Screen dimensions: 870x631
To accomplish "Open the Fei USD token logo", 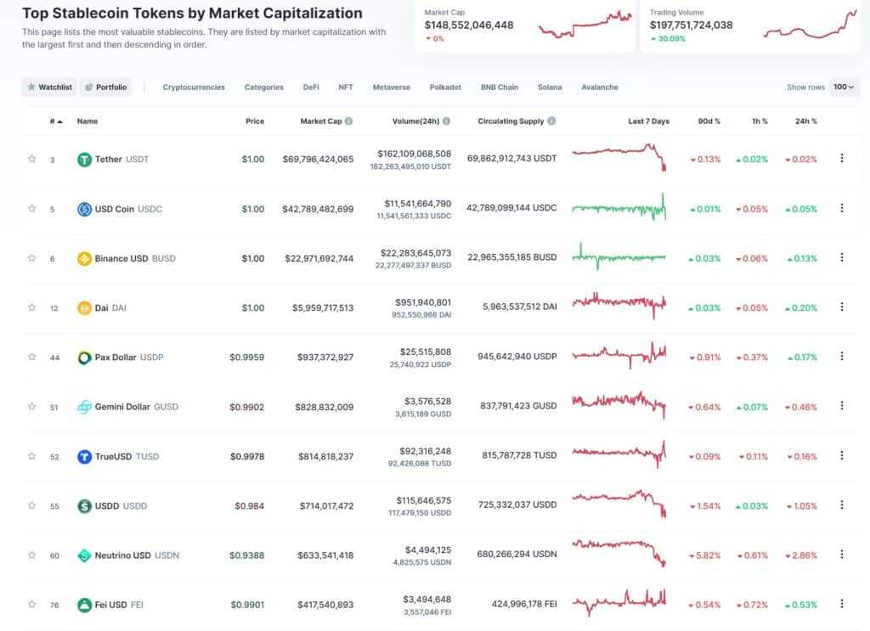I will click(84, 605).
